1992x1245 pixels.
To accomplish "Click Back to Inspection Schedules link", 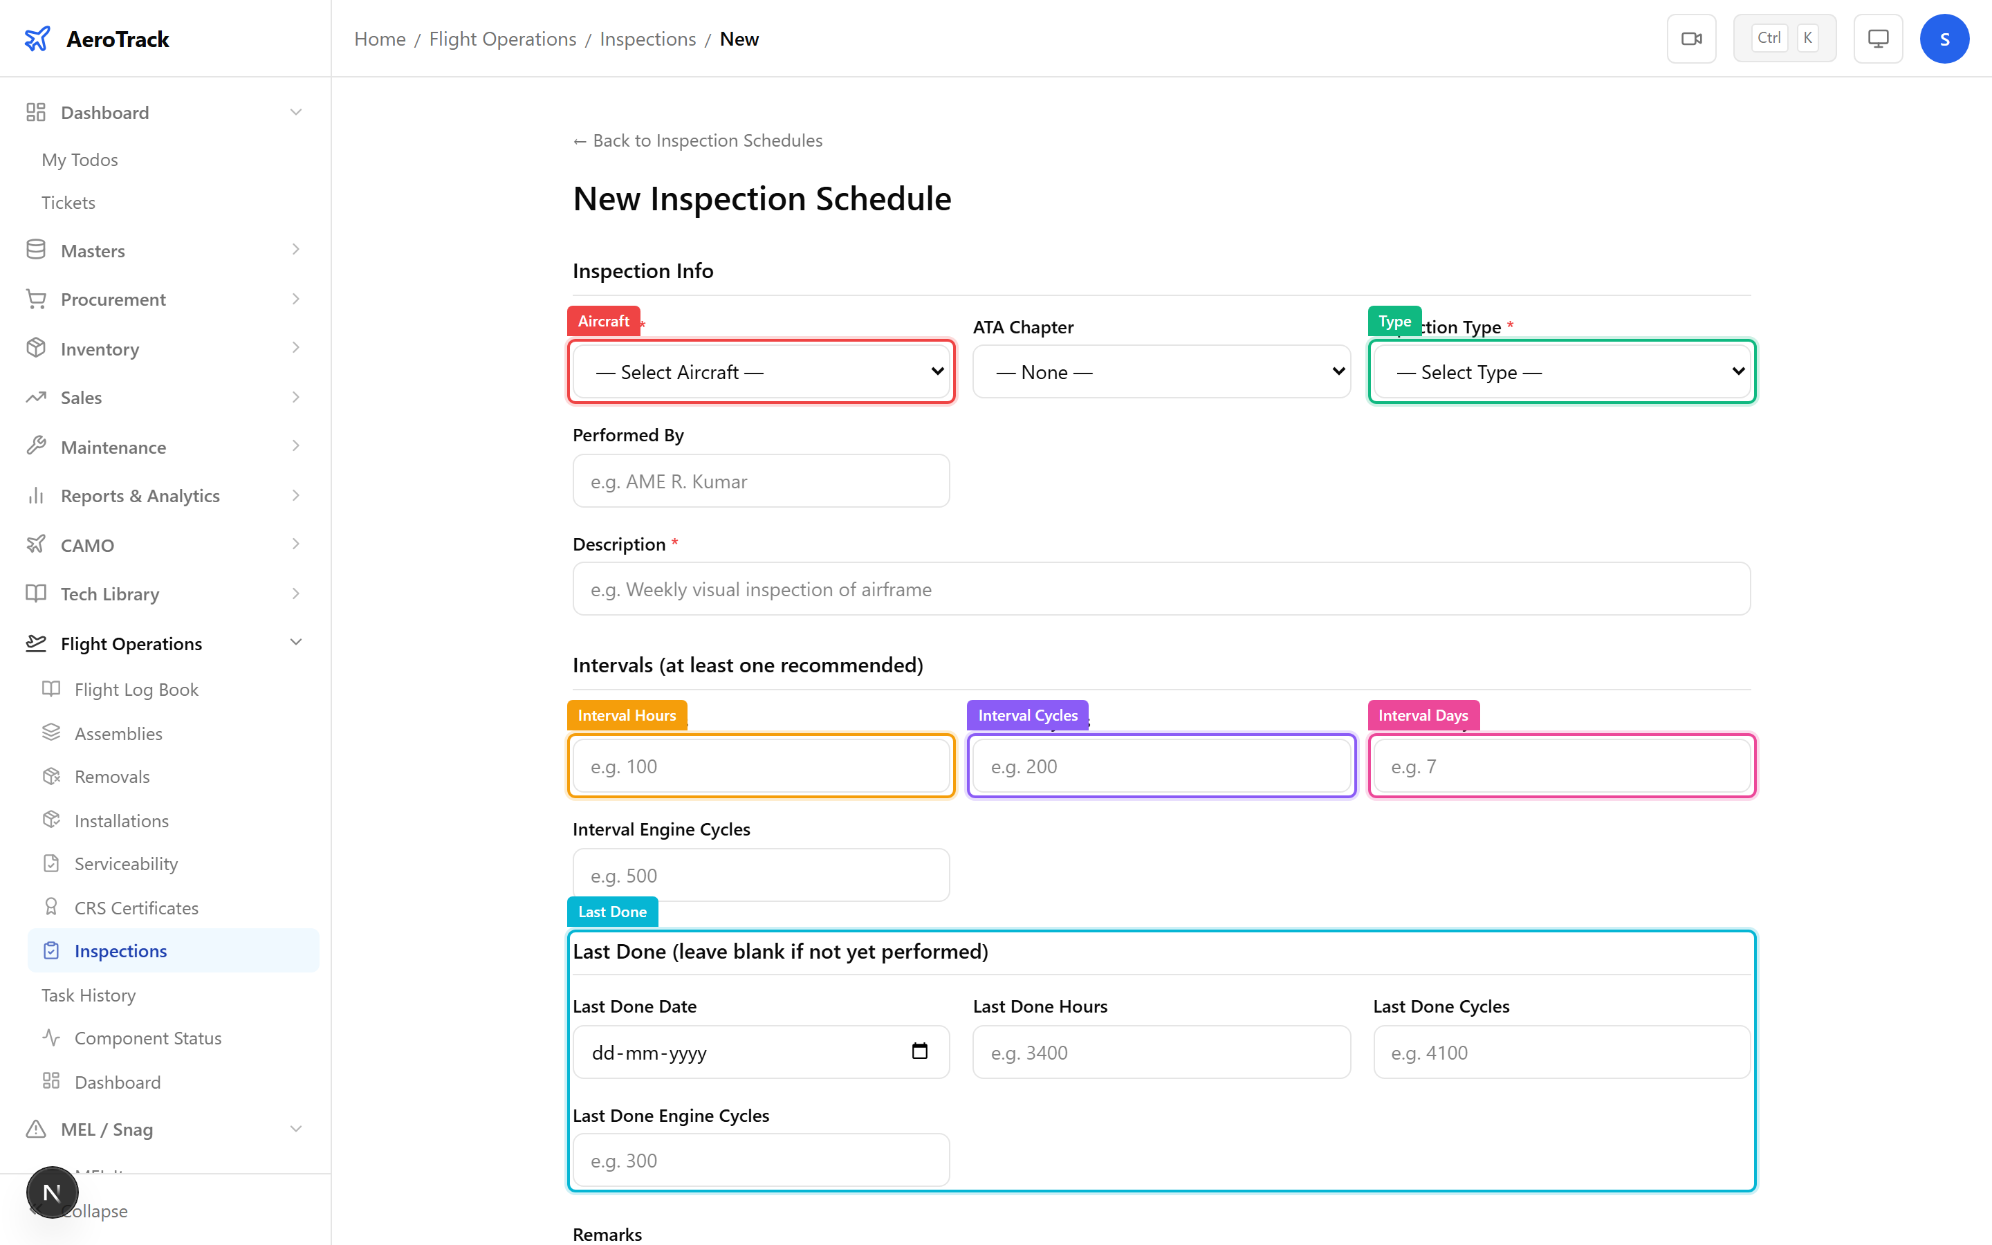I will tap(697, 140).
